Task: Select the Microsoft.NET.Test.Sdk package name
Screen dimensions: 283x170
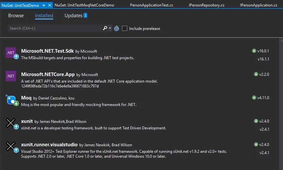Action: click(x=47, y=51)
